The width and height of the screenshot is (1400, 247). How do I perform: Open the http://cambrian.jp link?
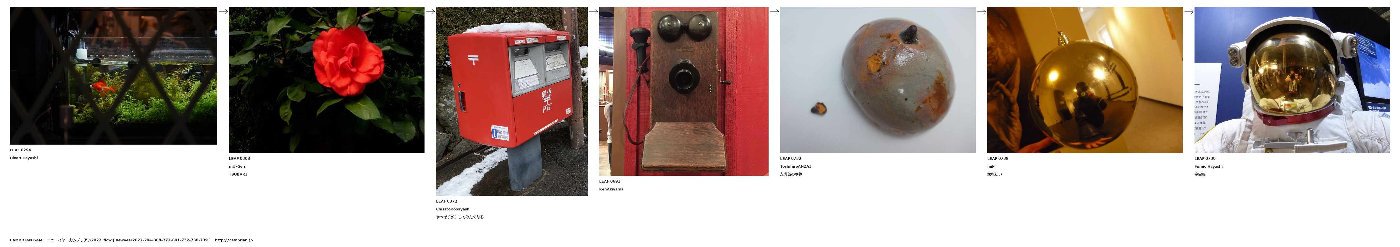click(234, 240)
